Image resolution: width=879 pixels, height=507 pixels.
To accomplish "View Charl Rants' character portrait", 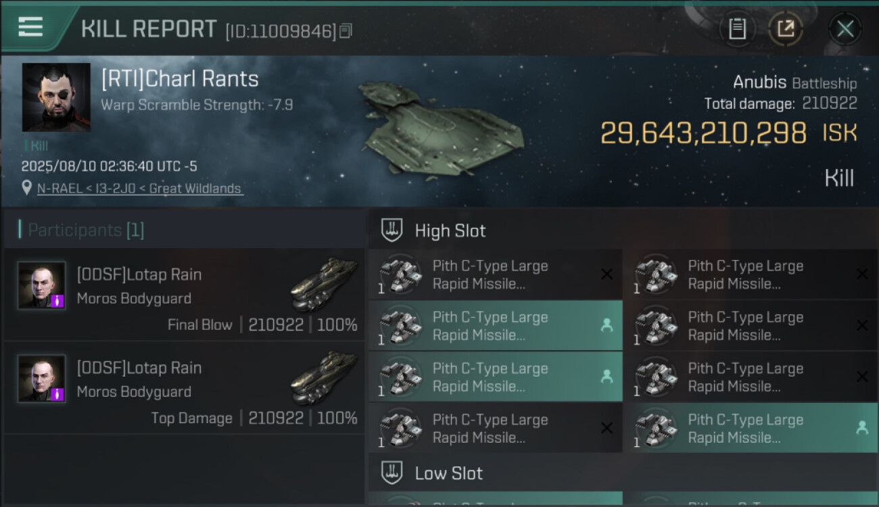I will pos(56,97).
